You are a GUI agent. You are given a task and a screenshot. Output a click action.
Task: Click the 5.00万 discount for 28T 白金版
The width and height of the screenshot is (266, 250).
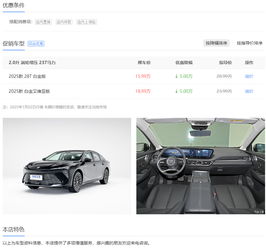pyautogui.click(x=184, y=76)
